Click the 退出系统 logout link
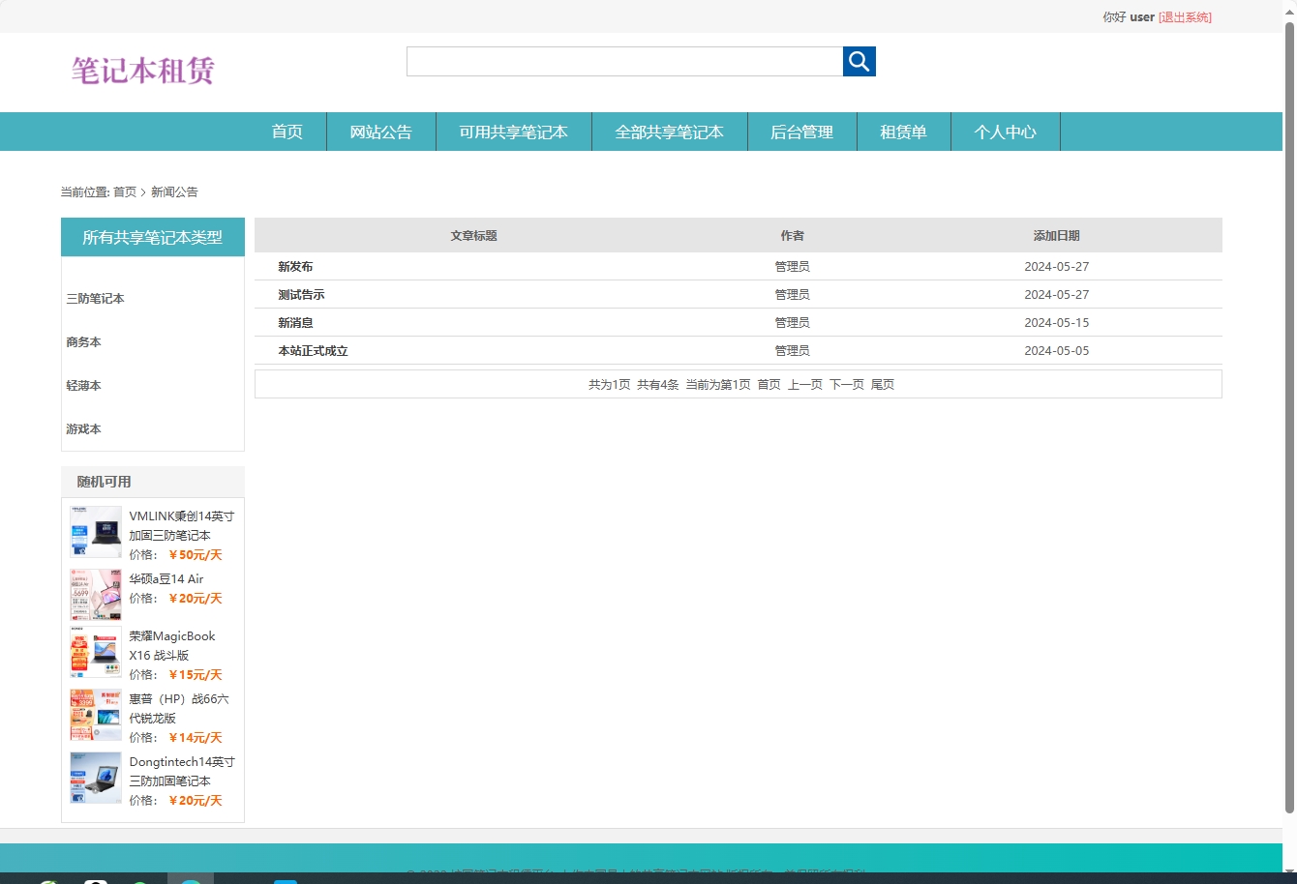 tap(1185, 17)
